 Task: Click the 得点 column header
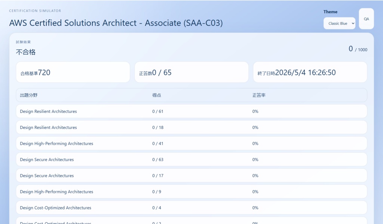(157, 95)
